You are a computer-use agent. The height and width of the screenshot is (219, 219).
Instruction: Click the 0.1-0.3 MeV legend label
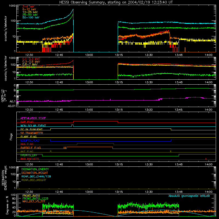coord(31,59)
